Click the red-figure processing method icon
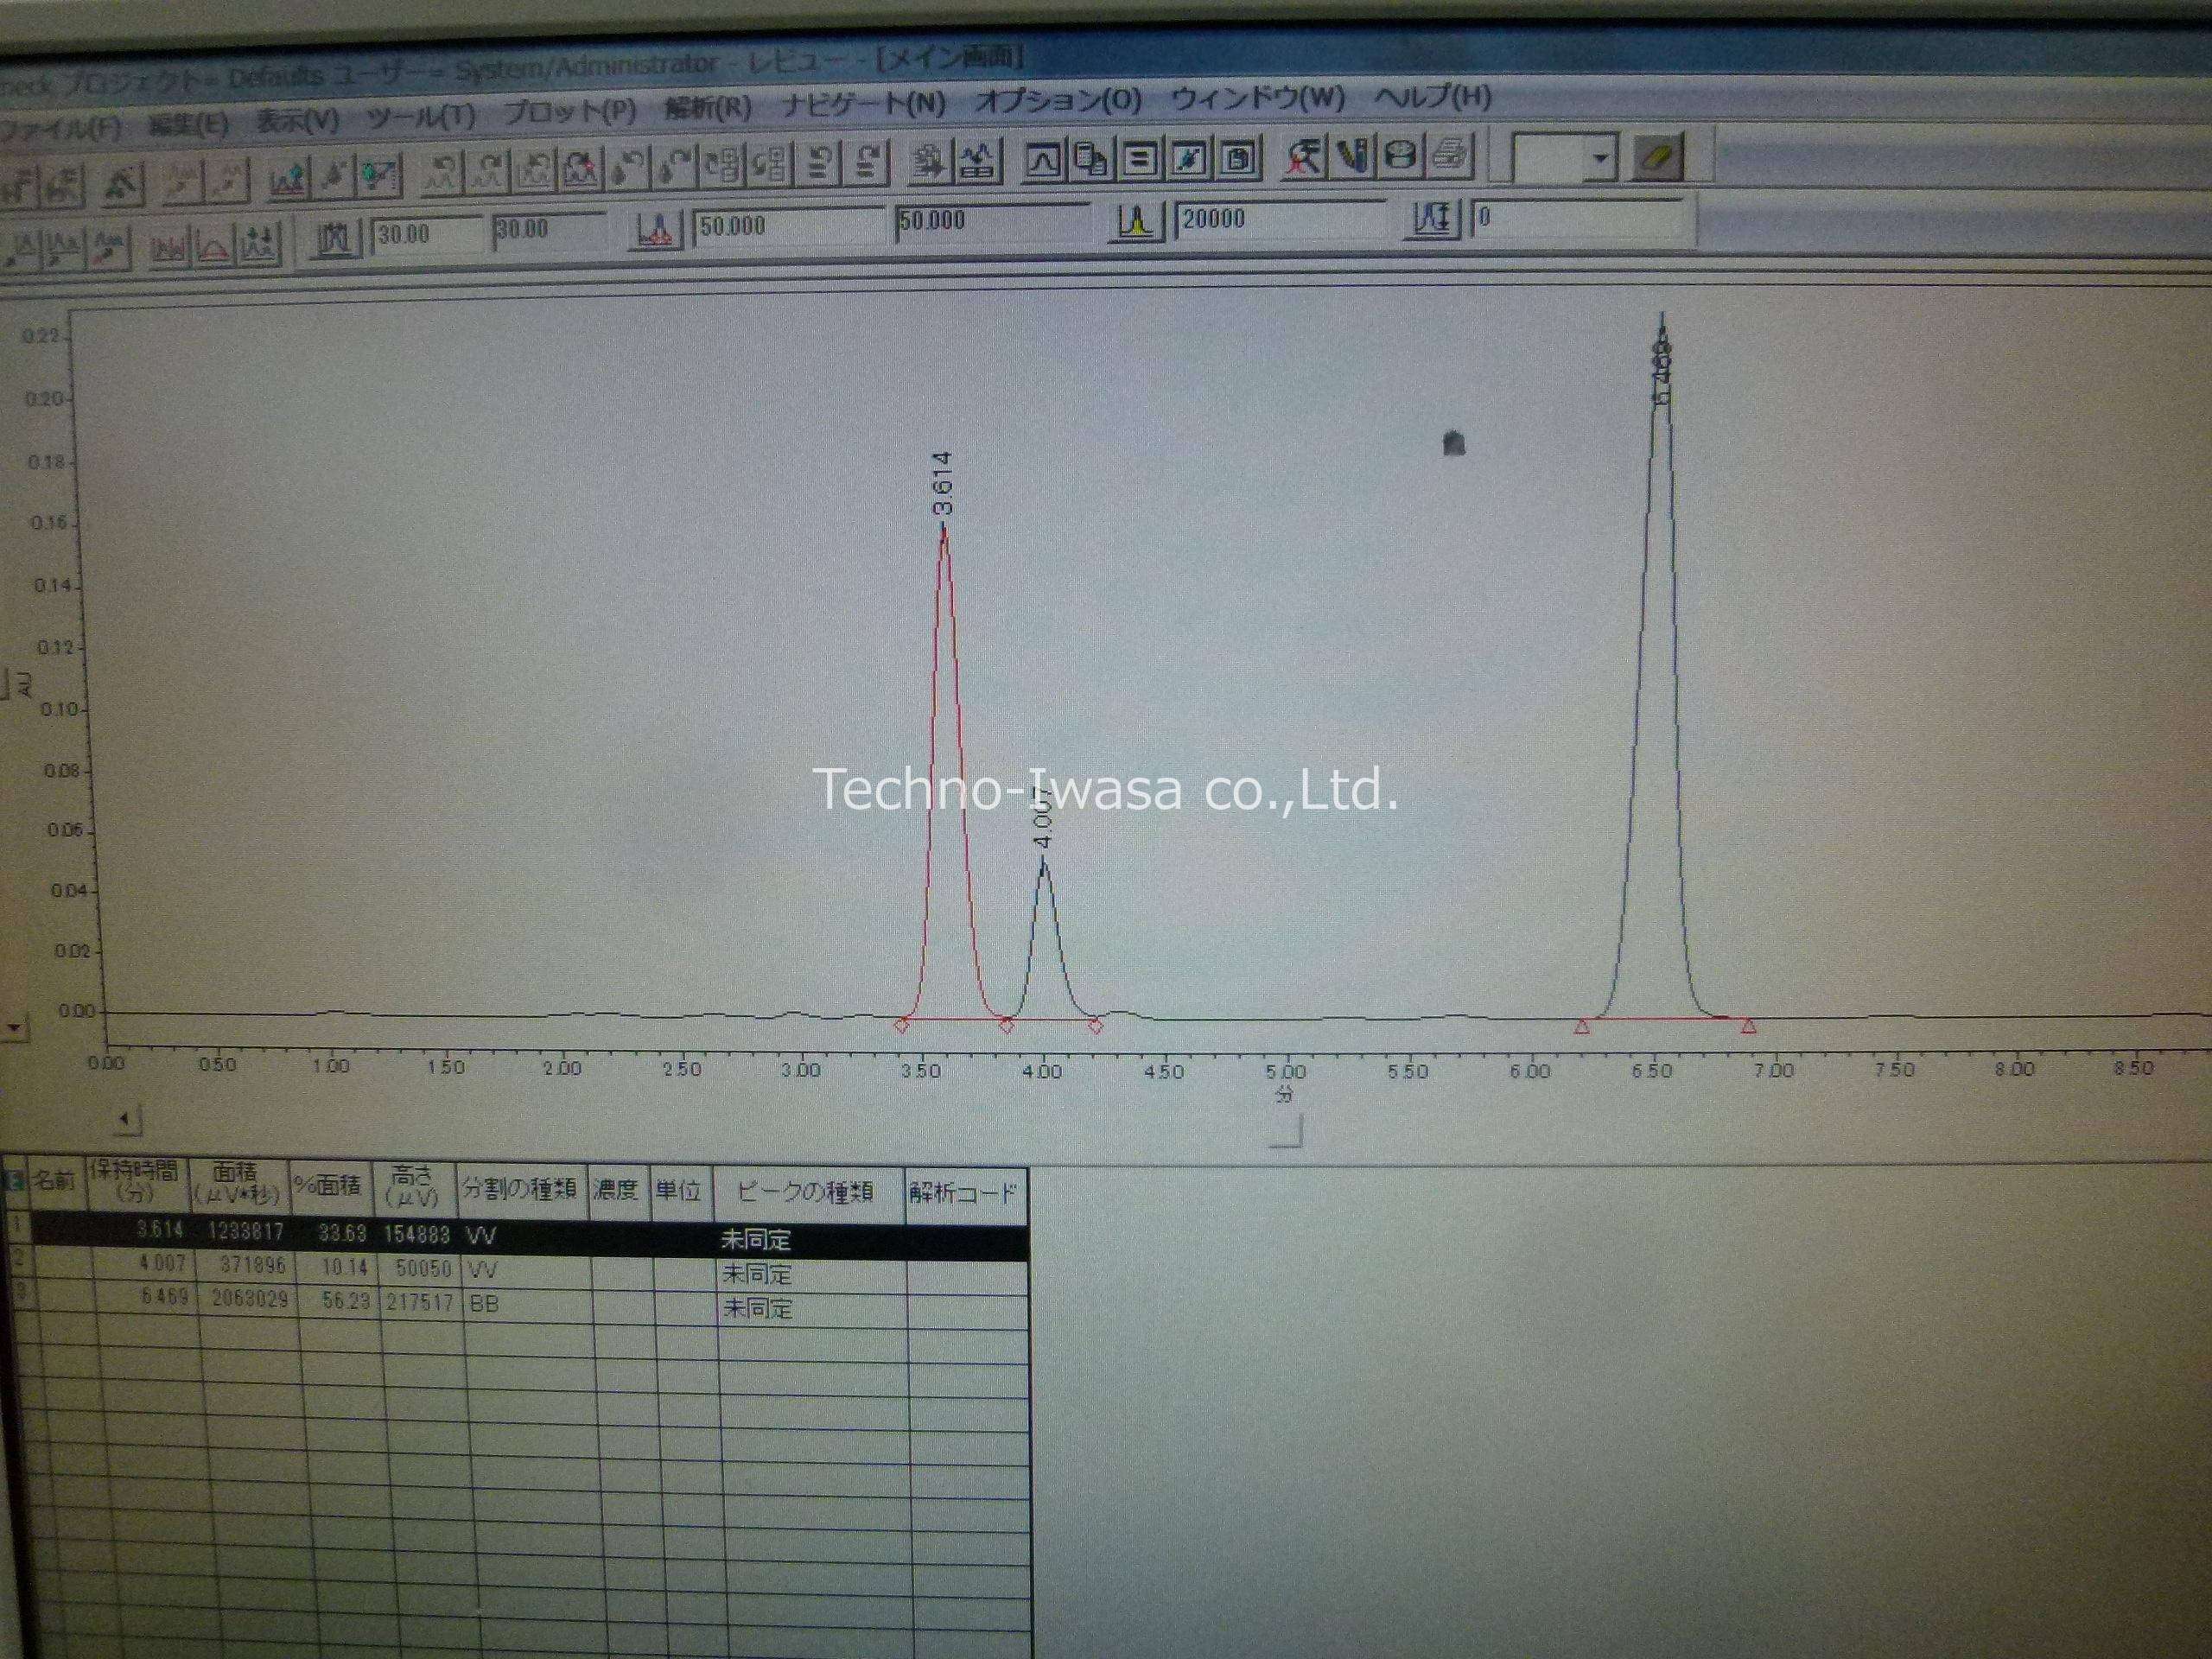This screenshot has height=1659, width=2212. (1302, 157)
